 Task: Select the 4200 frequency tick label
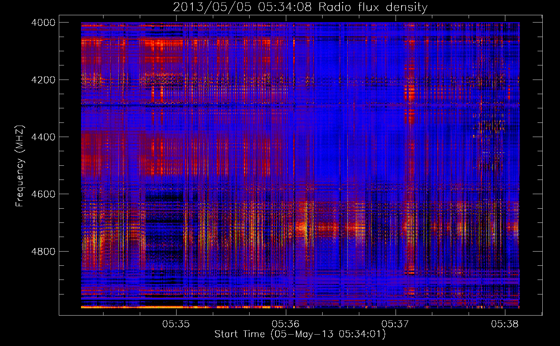43,80
